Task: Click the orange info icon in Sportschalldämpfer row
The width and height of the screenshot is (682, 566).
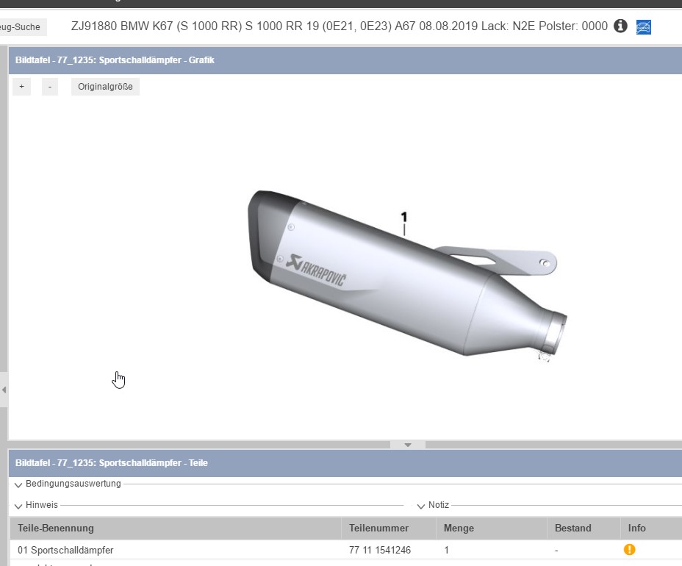Action: [629, 549]
